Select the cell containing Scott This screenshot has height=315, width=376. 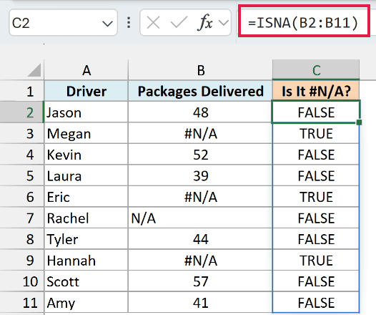[x=86, y=281]
